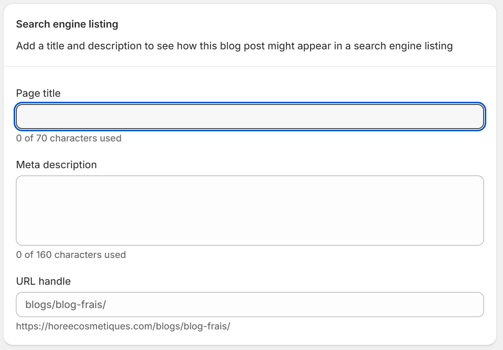Click inside the Meta description text area

250,210
